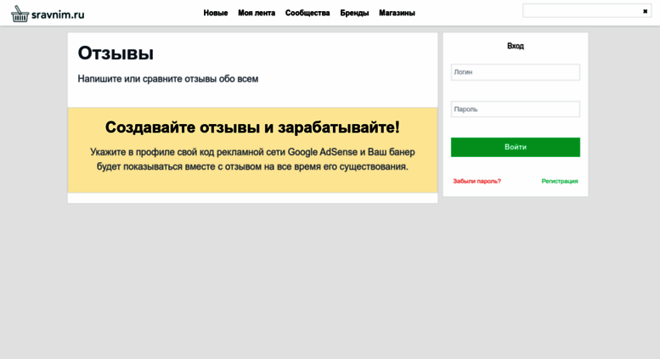Navigate to Бренды

(354, 13)
